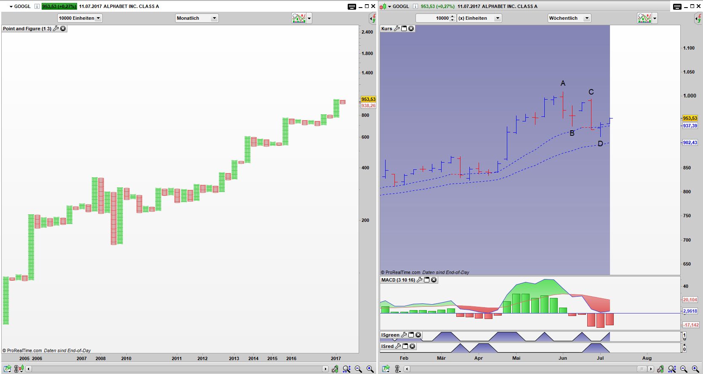Increase the 10000 units stepper value
Image resolution: width=703 pixels, height=374 pixels.
coord(453,16)
